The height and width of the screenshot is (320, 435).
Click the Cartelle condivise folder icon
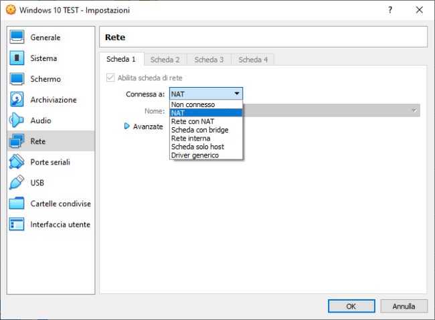17,204
